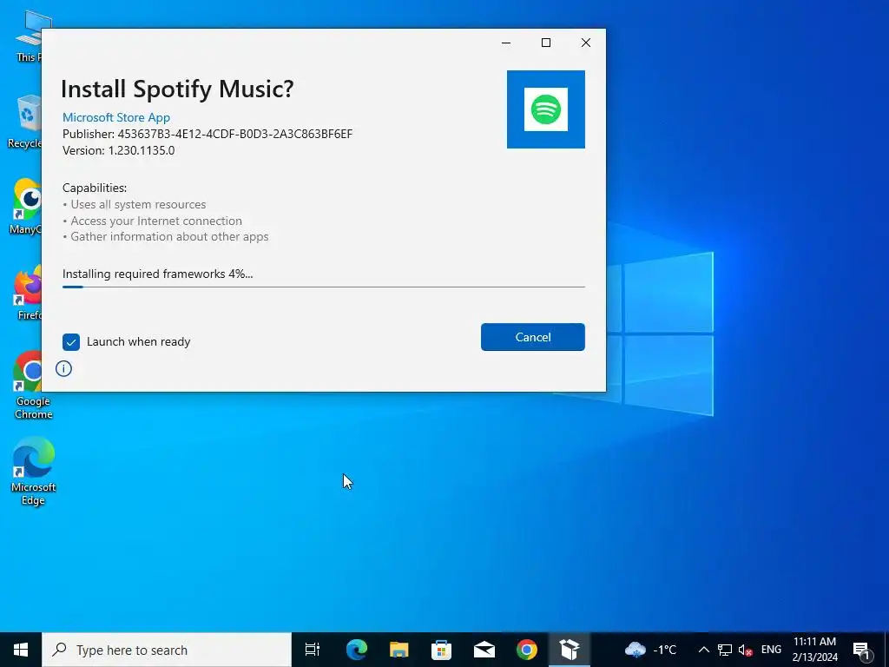Maximize the App Installer window
This screenshot has width=889, height=667.
tap(546, 43)
